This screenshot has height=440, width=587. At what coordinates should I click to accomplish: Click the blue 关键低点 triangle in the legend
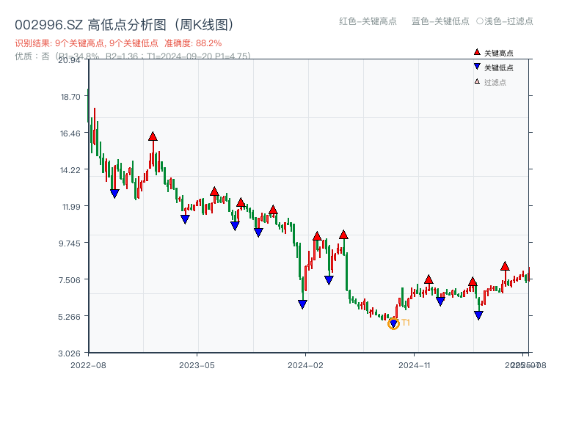click(x=477, y=67)
